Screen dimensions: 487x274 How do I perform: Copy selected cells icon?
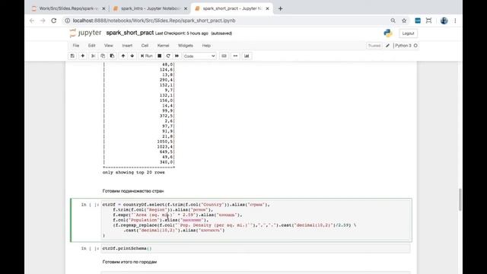103,56
